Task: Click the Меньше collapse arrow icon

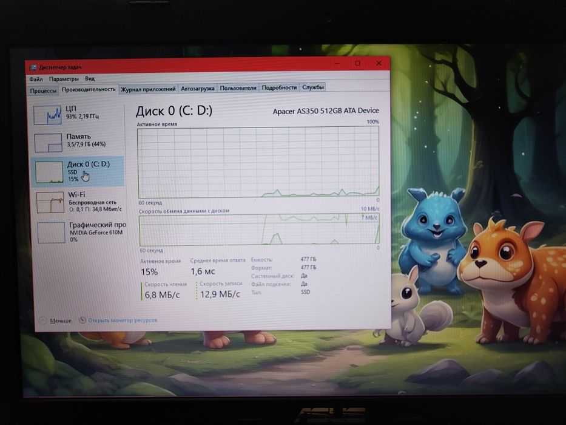Action: click(43, 321)
